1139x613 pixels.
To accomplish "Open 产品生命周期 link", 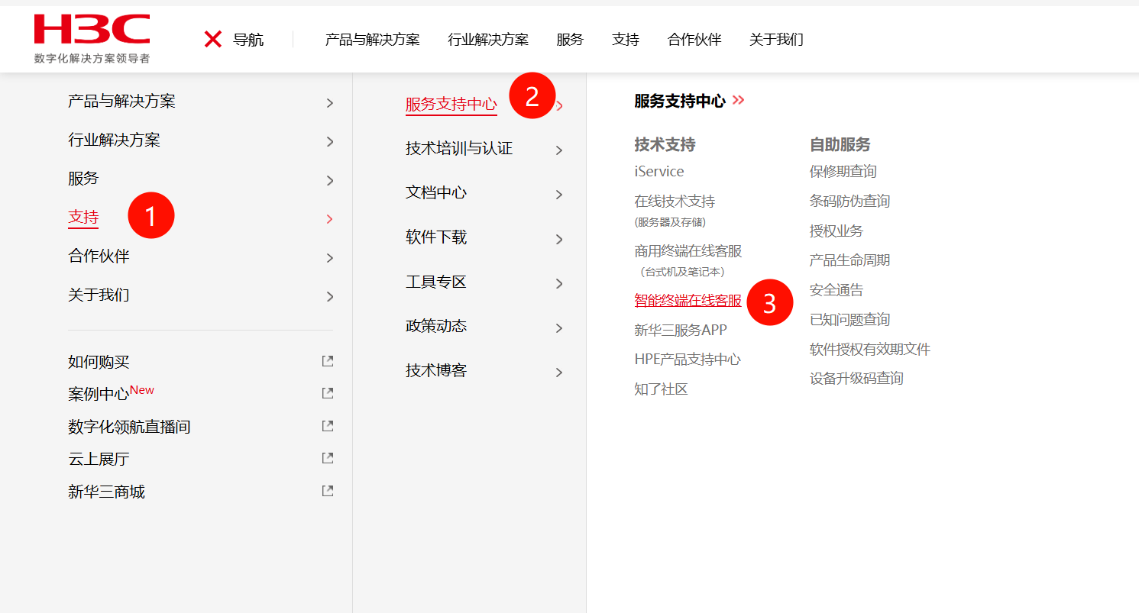I will coord(850,260).
